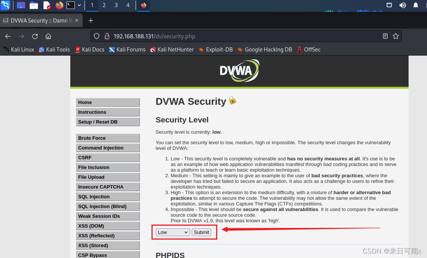Switch to workspace 2
Image resolution: width=427 pixels, height=258 pixels.
[104, 5]
